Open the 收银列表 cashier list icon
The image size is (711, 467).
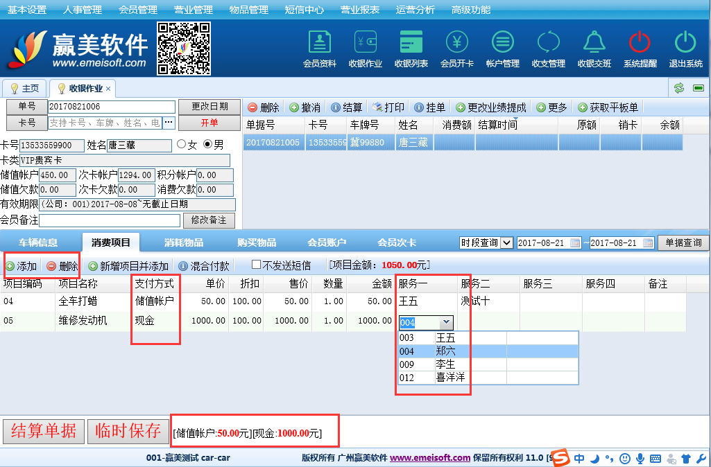pyautogui.click(x=411, y=49)
